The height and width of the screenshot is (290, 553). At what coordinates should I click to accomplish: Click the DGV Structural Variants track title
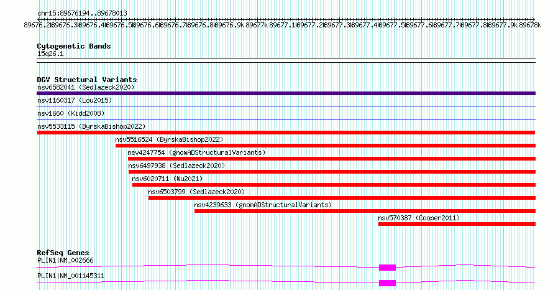[x=87, y=80]
